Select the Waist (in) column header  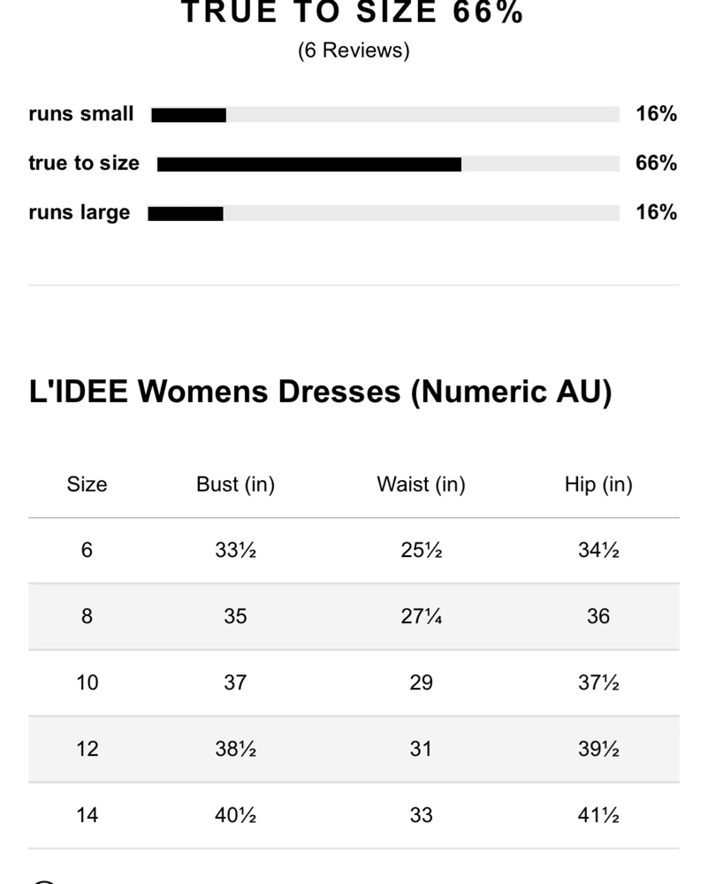tap(421, 484)
